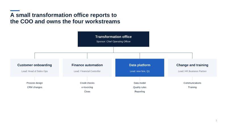227x128 pixels.
Task: Click the 'Process design' item
Action: point(35,83)
